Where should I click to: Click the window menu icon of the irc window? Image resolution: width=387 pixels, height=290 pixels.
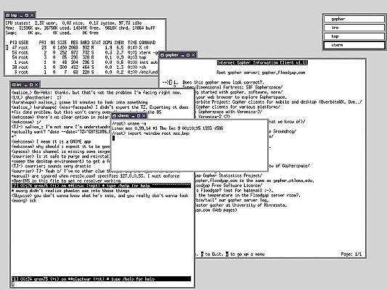click(x=14, y=85)
